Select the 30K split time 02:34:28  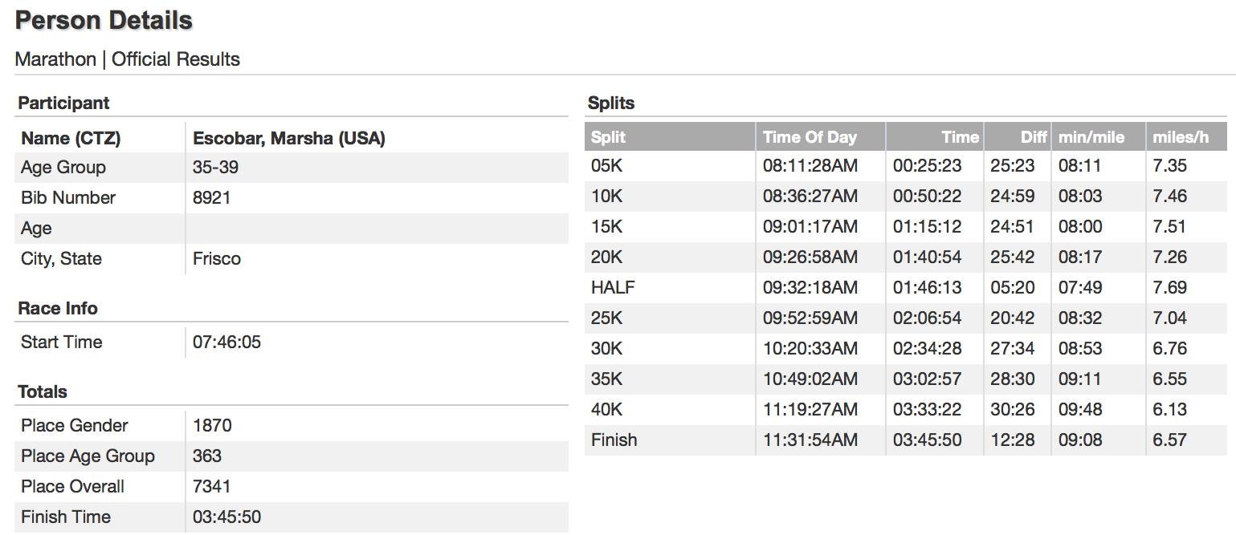tap(927, 348)
